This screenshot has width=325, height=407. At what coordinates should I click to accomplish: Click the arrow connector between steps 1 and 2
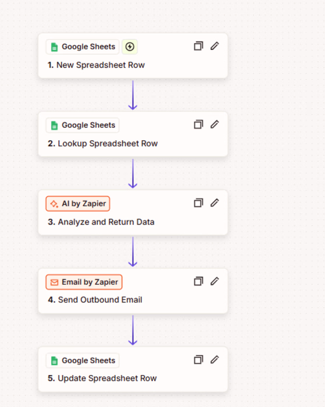coord(133,95)
